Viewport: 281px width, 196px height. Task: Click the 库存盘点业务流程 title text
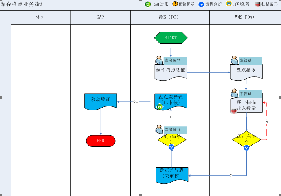pyautogui.click(x=23, y=4)
